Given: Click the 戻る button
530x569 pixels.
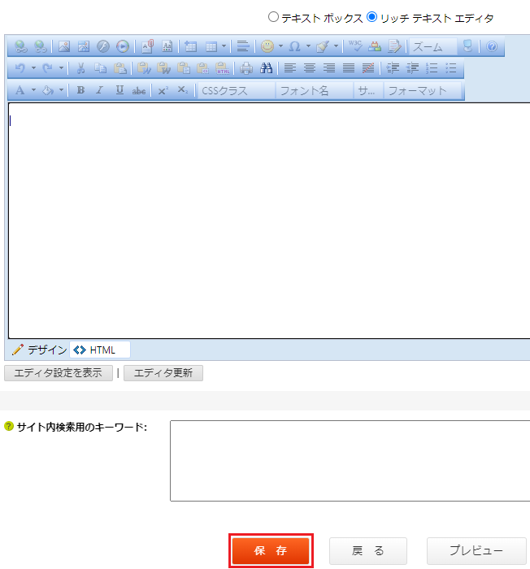Looking at the screenshot, I should click(x=368, y=550).
